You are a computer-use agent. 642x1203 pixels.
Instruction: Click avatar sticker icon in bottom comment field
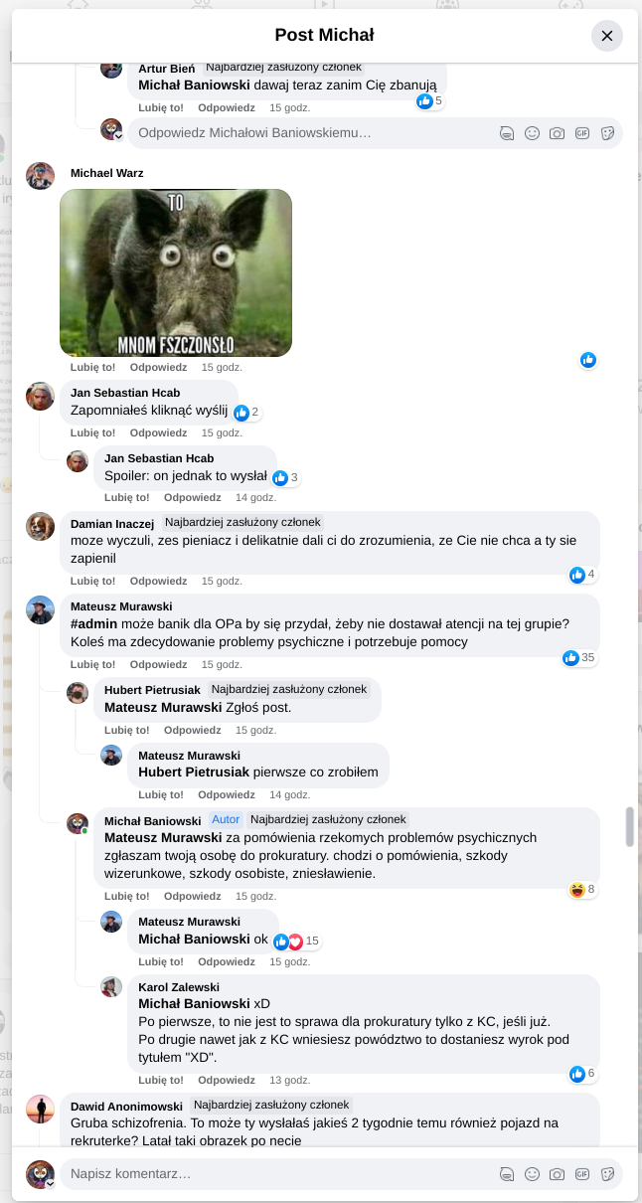507,1174
